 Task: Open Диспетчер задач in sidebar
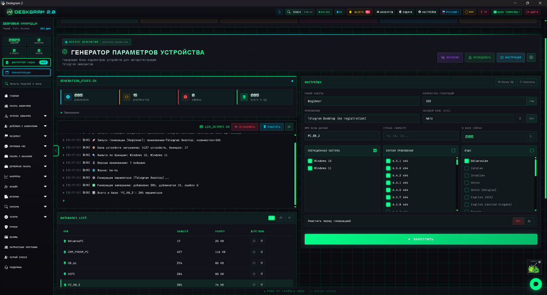(x=26, y=62)
